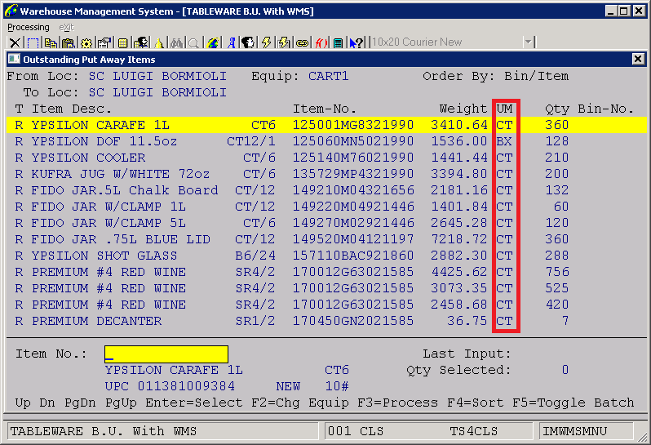Click quantity 525
Image resolution: width=651 pixels, height=445 pixels.
[x=557, y=288]
